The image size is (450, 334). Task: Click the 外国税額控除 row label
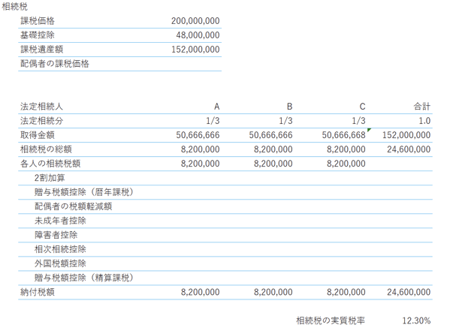coord(60,263)
